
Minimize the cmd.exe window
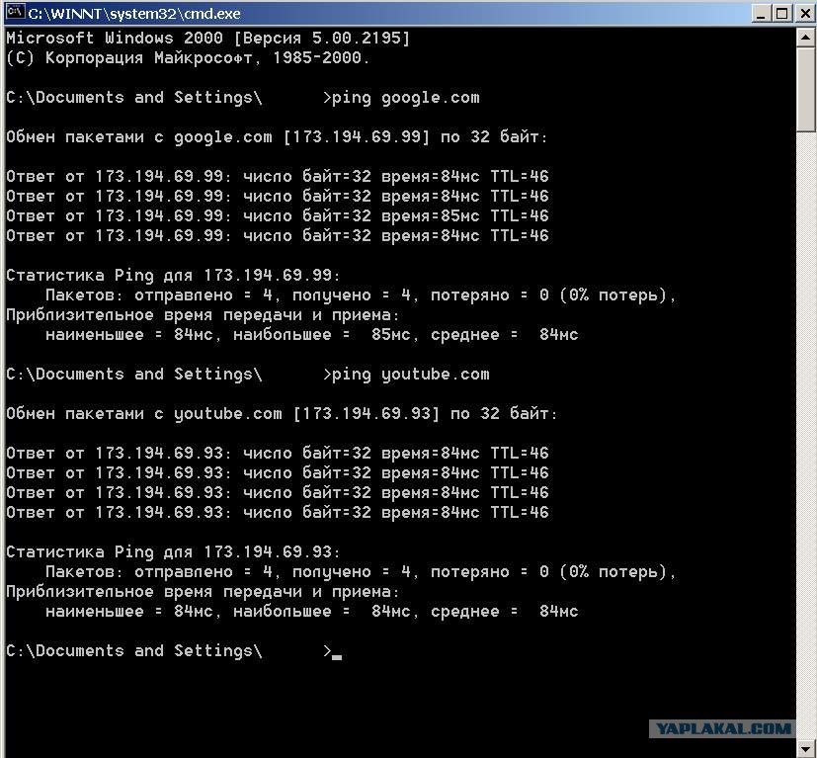(x=762, y=13)
